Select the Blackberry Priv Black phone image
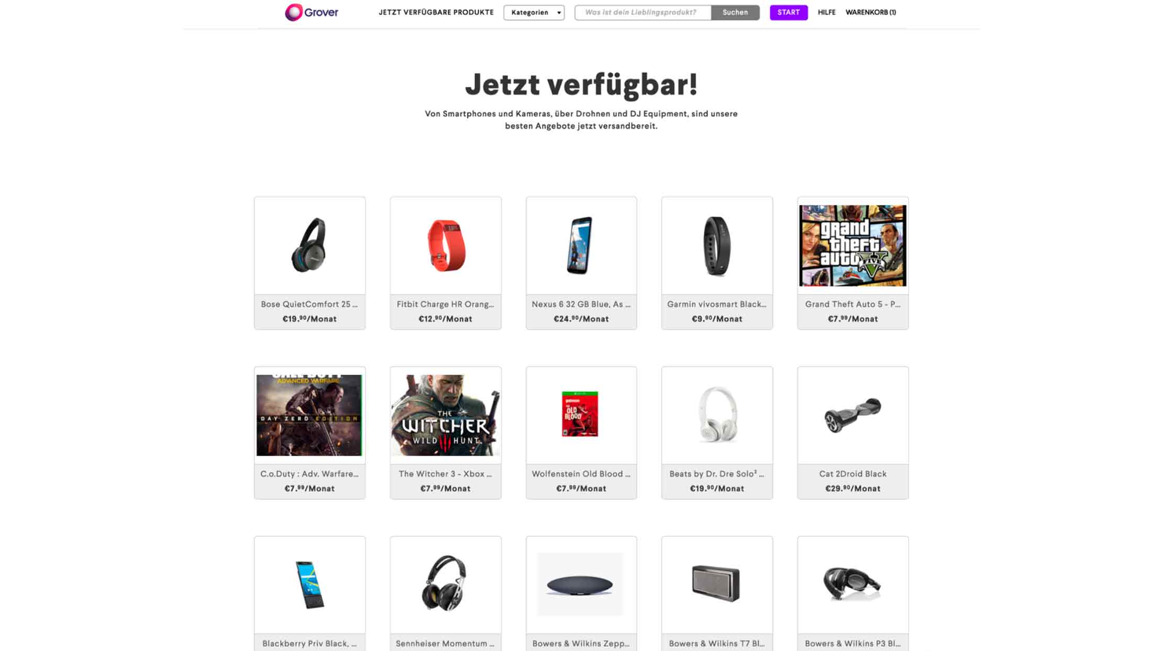The height and width of the screenshot is (651, 1161). [x=309, y=585]
